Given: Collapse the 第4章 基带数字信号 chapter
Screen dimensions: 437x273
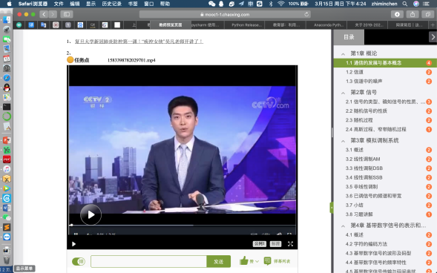Looking at the screenshot, I should tap(343, 226).
